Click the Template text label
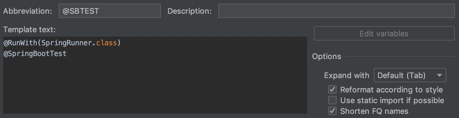The image size is (459, 118). pos(29,29)
